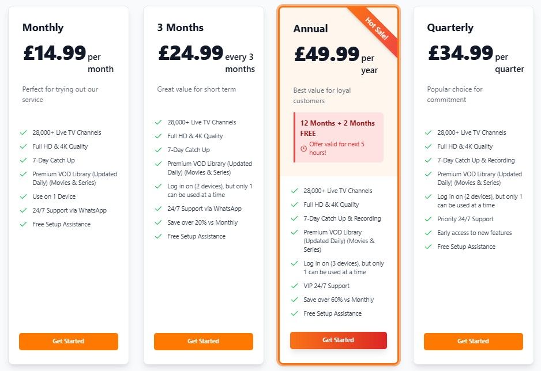Click the checkmark beside Early access to new features

pyautogui.click(x=427, y=233)
